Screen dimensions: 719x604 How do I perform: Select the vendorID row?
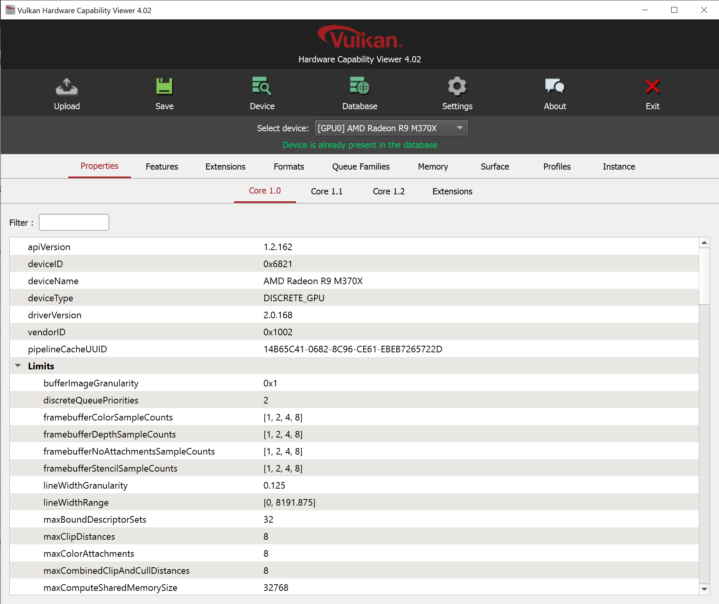(x=354, y=332)
